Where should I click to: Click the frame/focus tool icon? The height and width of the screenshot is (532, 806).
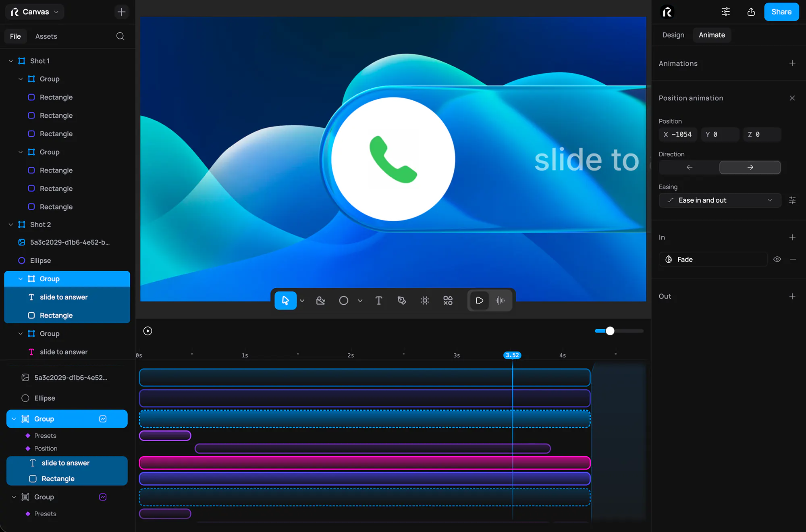[x=425, y=301]
